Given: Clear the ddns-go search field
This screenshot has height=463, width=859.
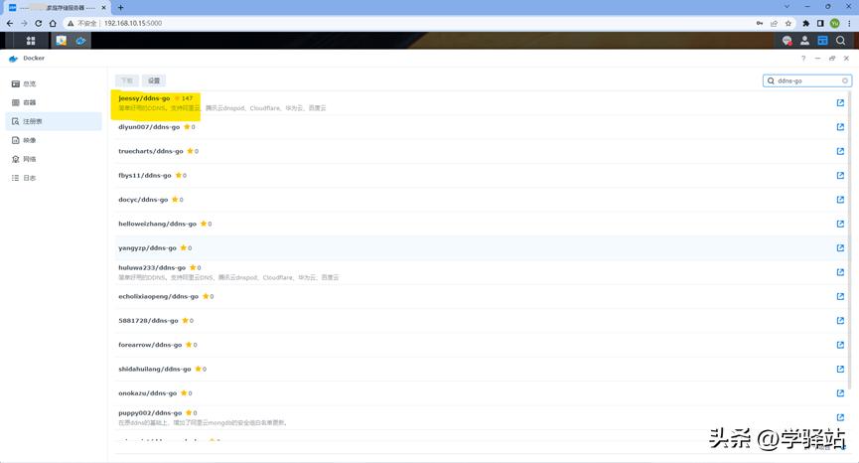Looking at the screenshot, I should tap(845, 80).
